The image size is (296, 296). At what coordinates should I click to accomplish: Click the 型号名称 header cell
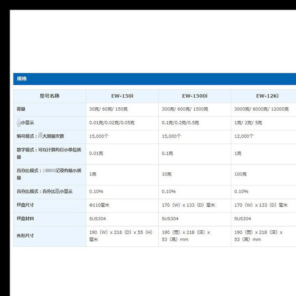click(50, 96)
